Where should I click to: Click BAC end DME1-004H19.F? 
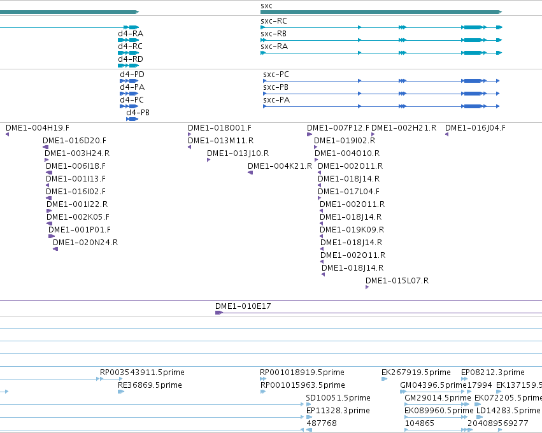pyautogui.click(x=38, y=128)
